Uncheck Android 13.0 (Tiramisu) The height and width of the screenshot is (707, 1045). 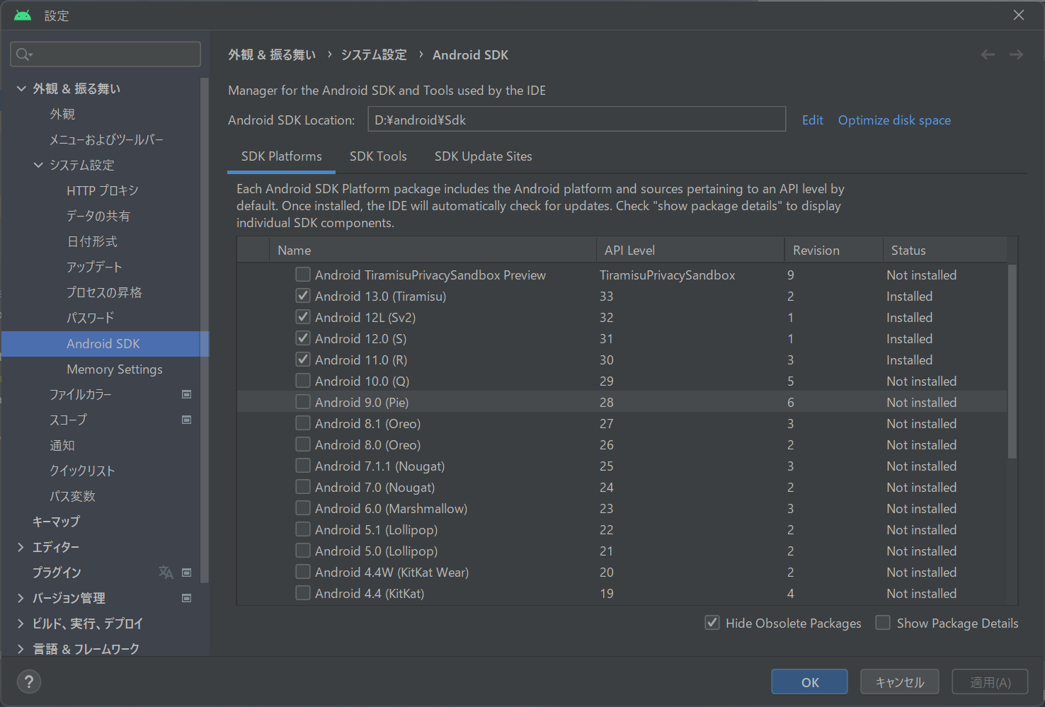coord(303,296)
